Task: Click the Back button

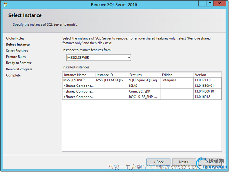Action: [x=158, y=162]
